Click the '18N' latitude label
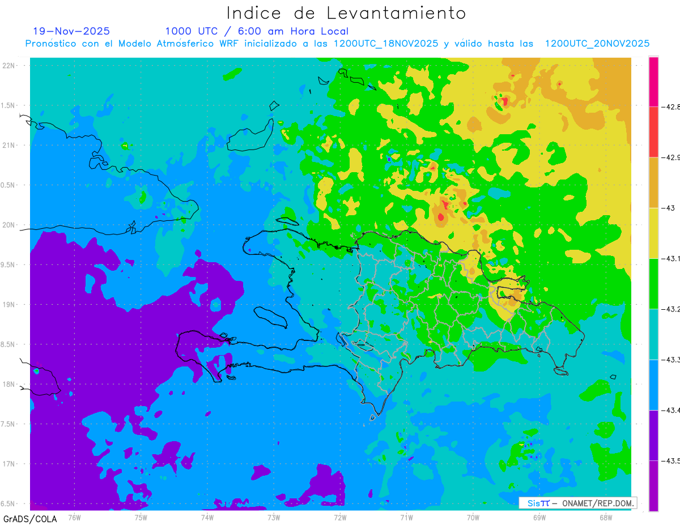 [10, 385]
